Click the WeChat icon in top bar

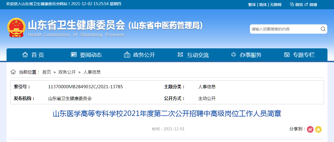click(292, 4)
